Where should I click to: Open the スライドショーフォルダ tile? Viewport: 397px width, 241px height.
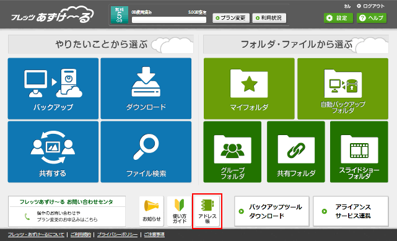pyautogui.click(x=359, y=152)
